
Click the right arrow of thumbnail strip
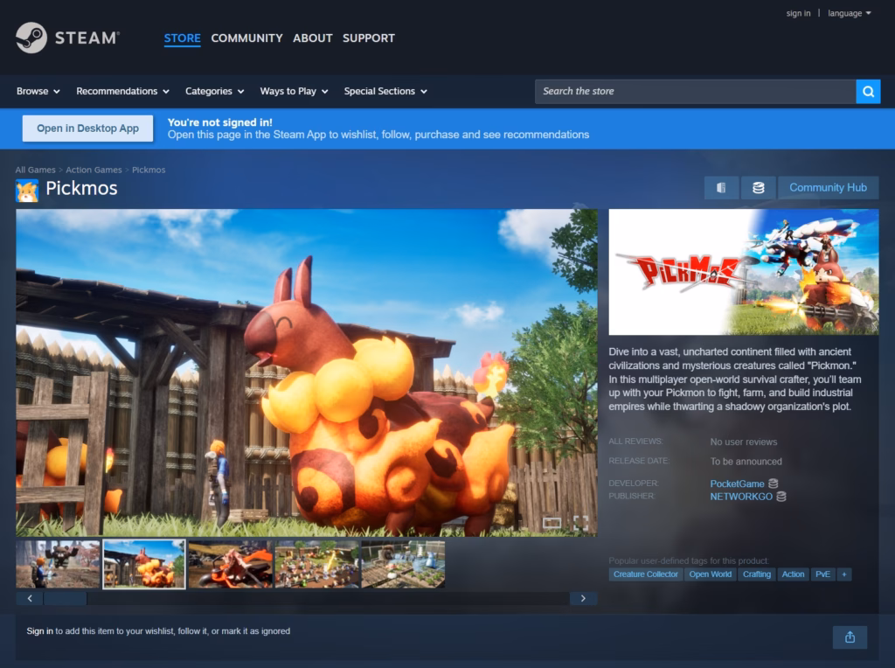tap(583, 598)
